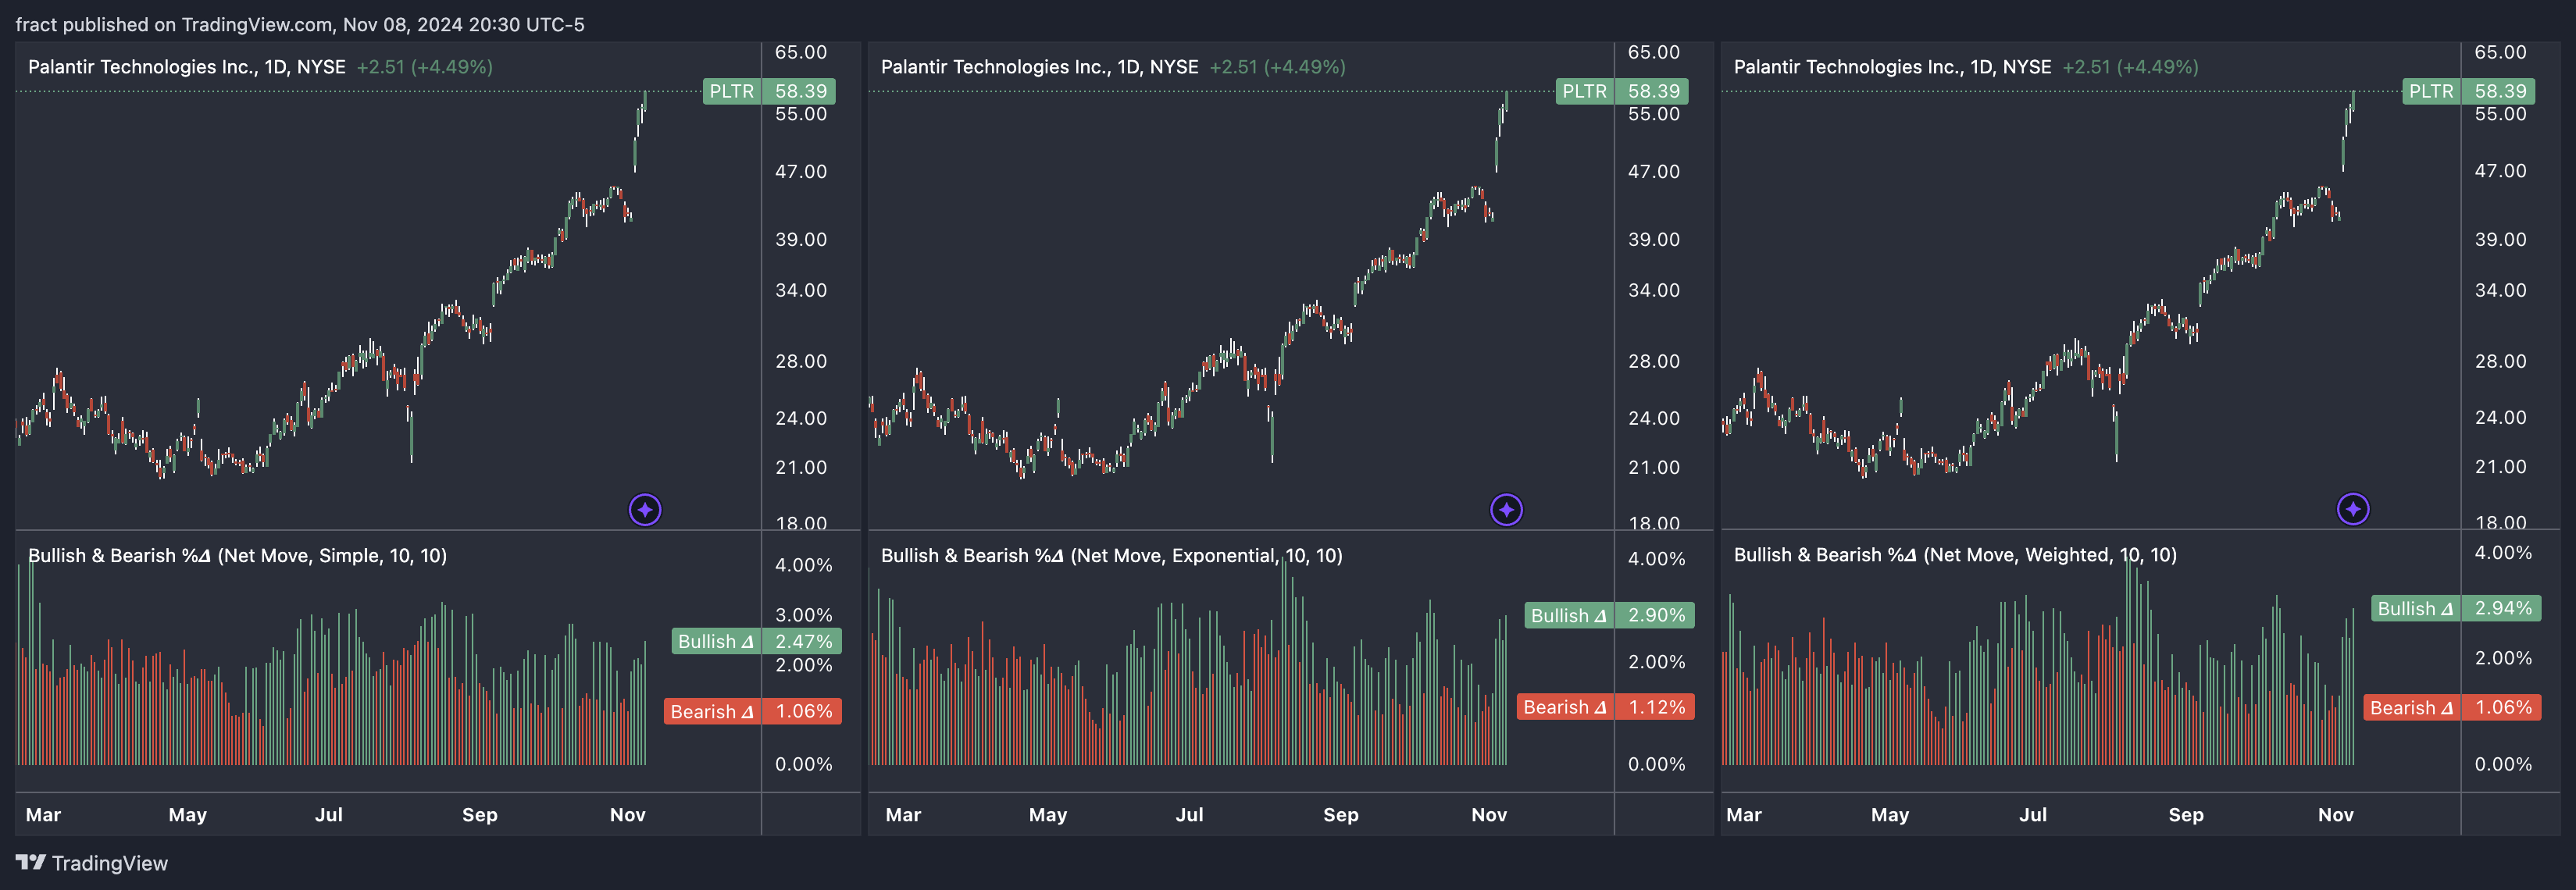Click +2.51 (+4.49%) change on left chart
Viewport: 2576px width, 890px height.
424,67
